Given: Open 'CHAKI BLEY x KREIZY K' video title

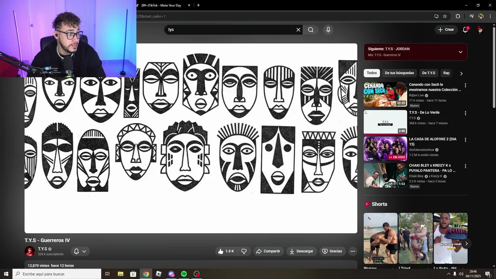Looking at the screenshot, I should pyautogui.click(x=432, y=168).
